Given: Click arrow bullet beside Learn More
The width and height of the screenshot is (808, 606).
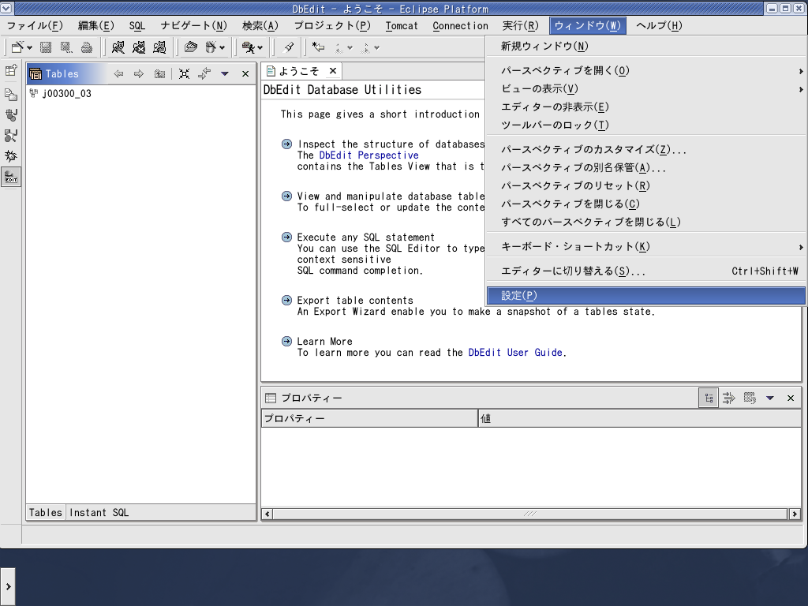Looking at the screenshot, I should (x=286, y=341).
